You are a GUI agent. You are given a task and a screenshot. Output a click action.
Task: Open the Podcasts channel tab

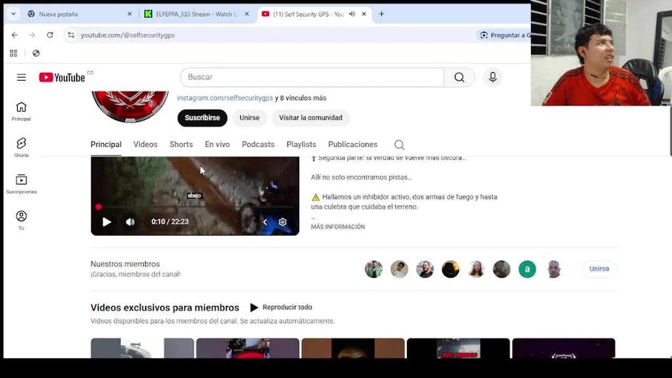coord(258,144)
